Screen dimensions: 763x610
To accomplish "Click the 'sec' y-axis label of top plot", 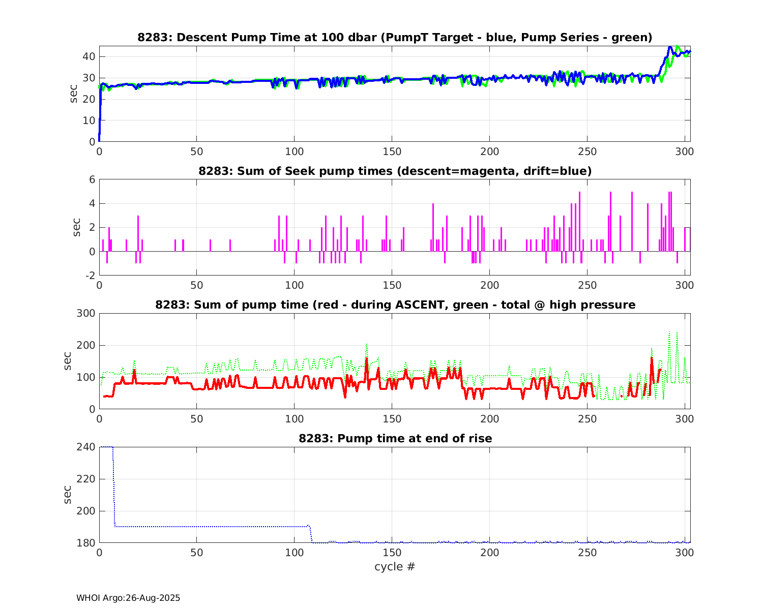I will point(74,94).
